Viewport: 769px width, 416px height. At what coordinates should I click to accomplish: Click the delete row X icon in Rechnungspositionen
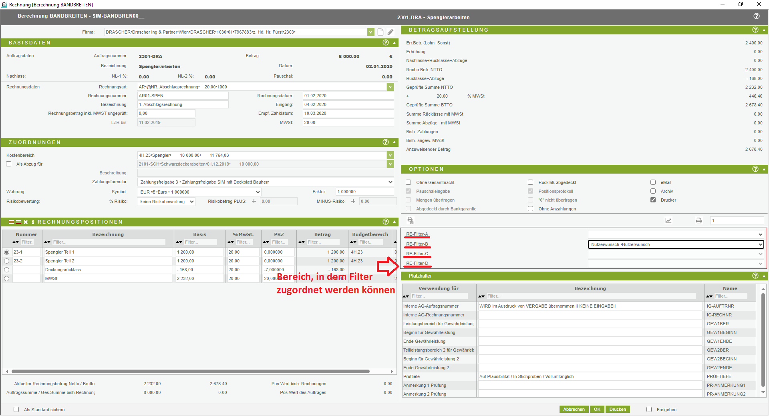pos(26,222)
